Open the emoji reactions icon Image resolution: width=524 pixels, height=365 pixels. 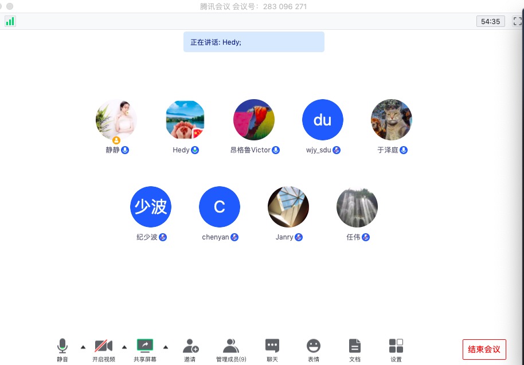pyautogui.click(x=314, y=346)
